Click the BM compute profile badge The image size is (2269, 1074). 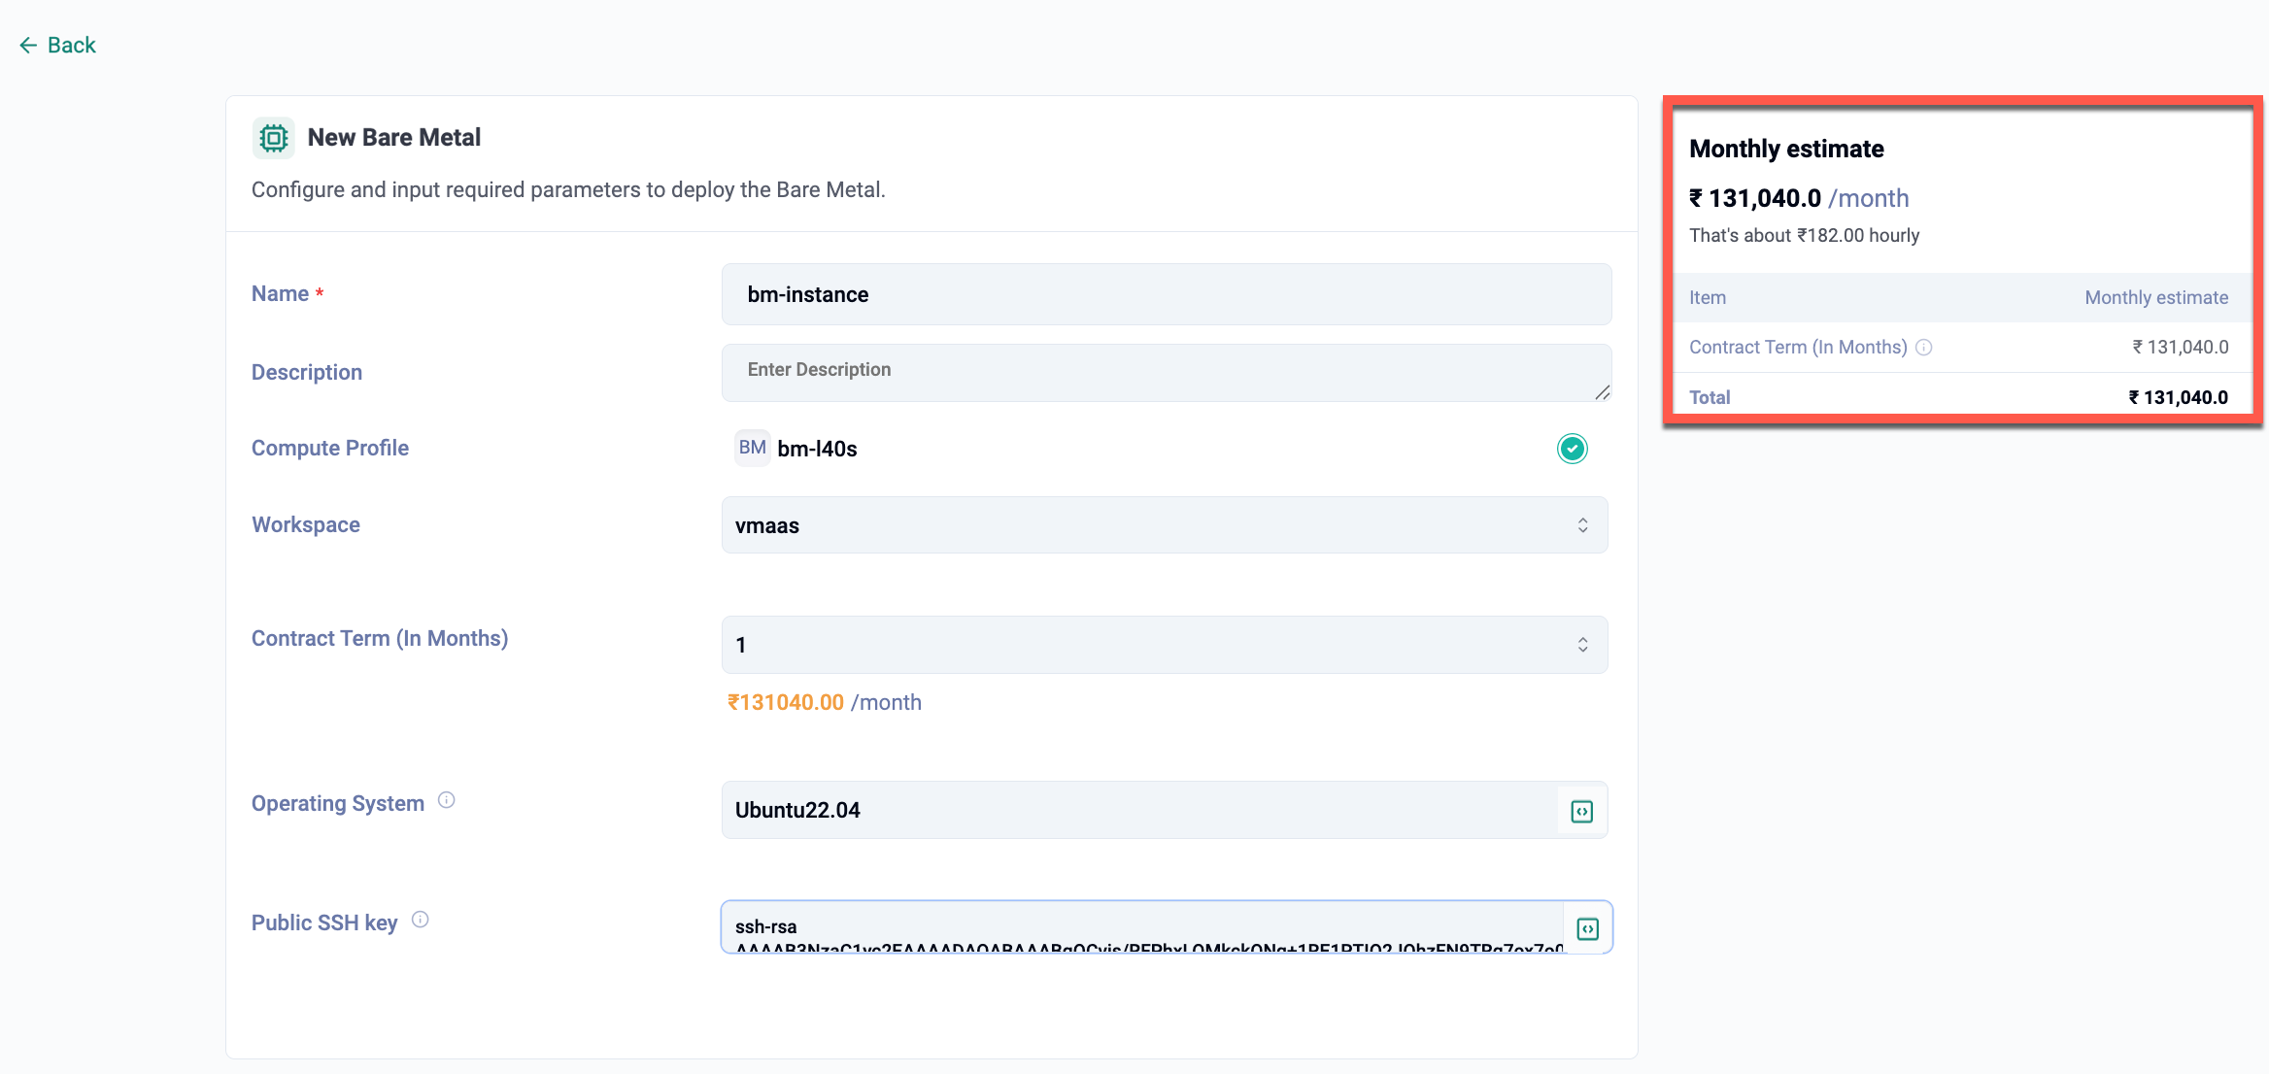(x=752, y=448)
